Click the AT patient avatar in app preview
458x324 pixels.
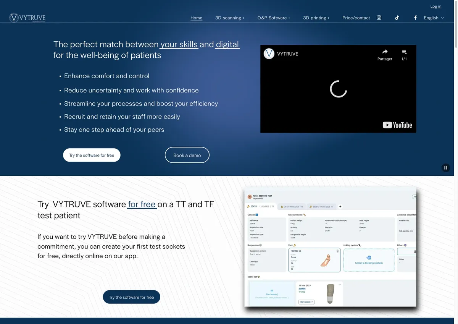pyautogui.click(x=250, y=197)
